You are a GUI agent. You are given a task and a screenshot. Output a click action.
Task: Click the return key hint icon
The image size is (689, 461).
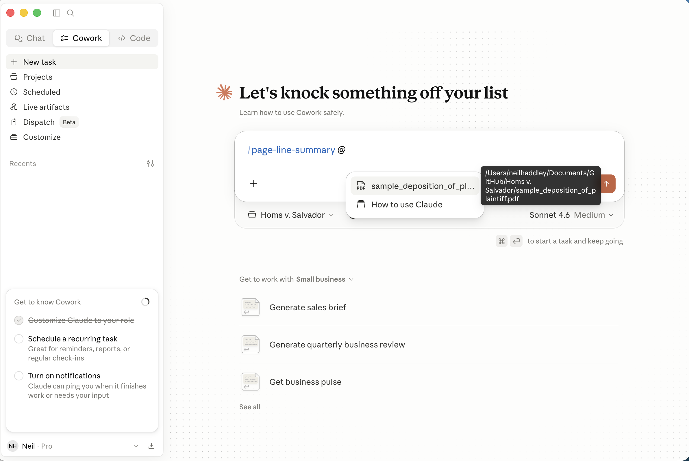tap(516, 241)
